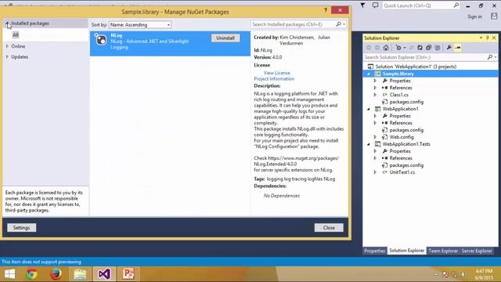Launch Firefox from the taskbar

click(56, 274)
